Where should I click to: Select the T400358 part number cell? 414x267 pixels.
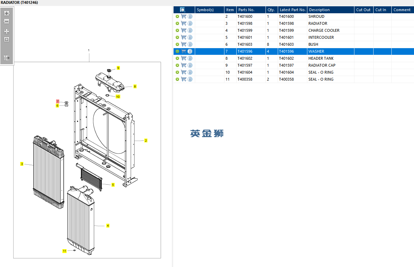251,79
